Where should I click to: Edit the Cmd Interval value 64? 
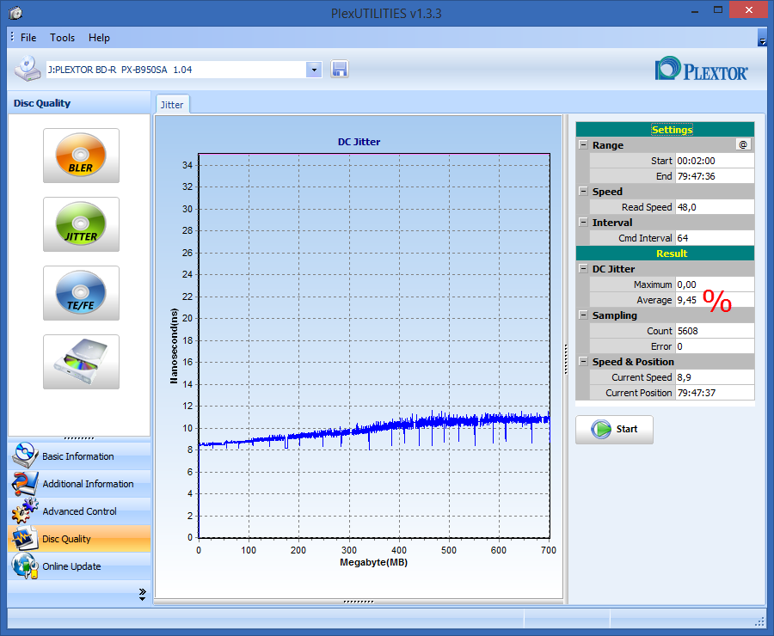click(715, 238)
